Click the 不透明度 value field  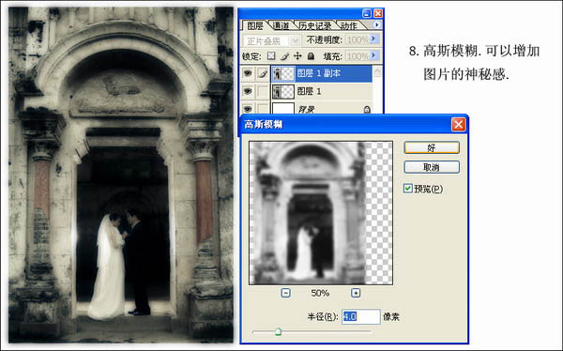tap(358, 39)
